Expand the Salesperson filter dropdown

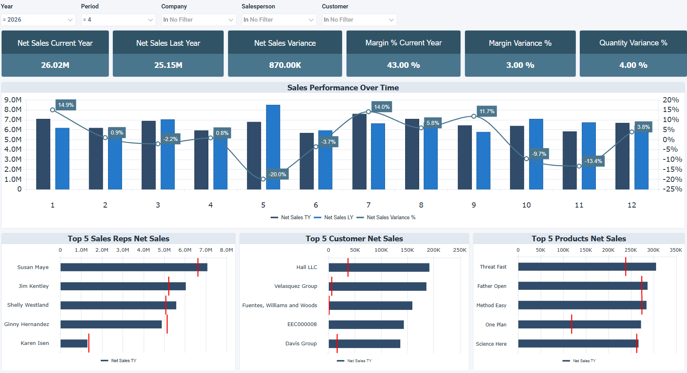[x=279, y=20]
